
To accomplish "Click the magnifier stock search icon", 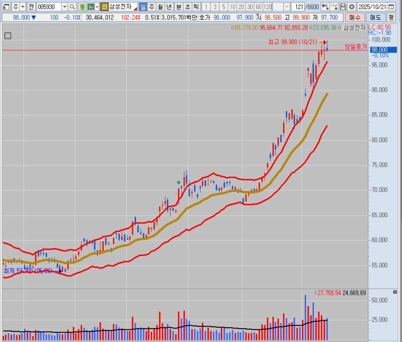I will 72,7.
